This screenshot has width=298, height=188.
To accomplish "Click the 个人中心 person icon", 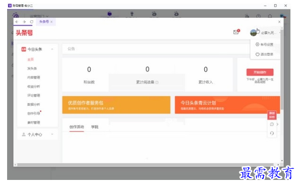I will 24,134.
